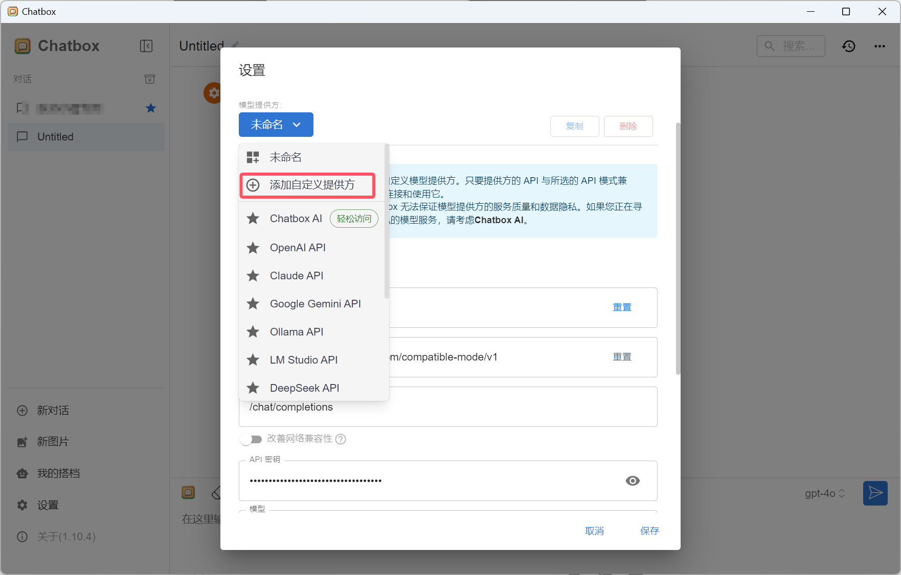
Task: Select OpenAI API provider
Action: [312, 248]
